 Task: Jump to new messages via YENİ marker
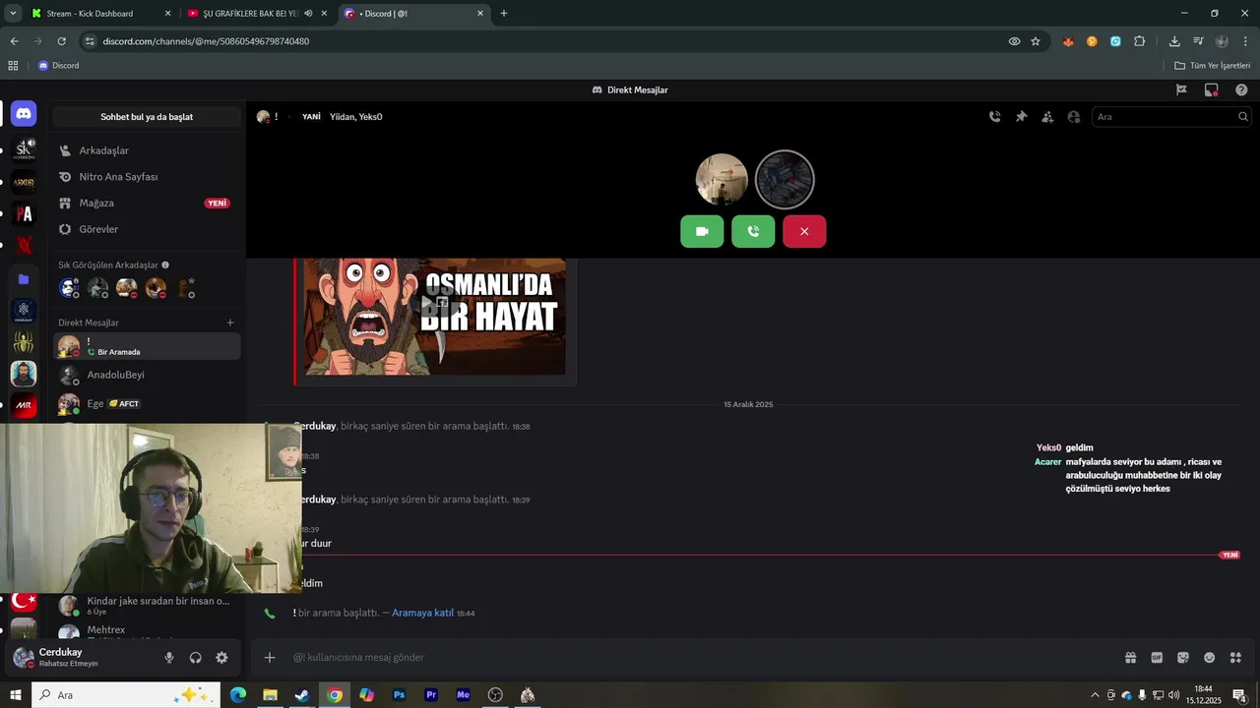coord(1229,555)
